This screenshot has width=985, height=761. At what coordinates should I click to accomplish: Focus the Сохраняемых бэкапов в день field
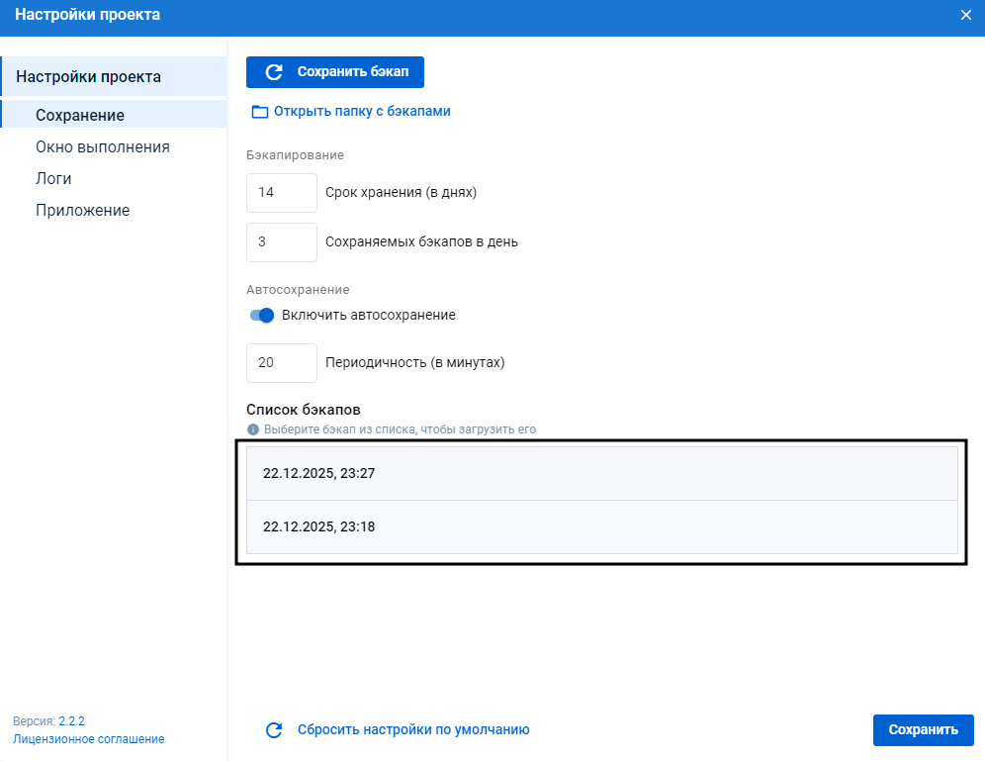[281, 242]
